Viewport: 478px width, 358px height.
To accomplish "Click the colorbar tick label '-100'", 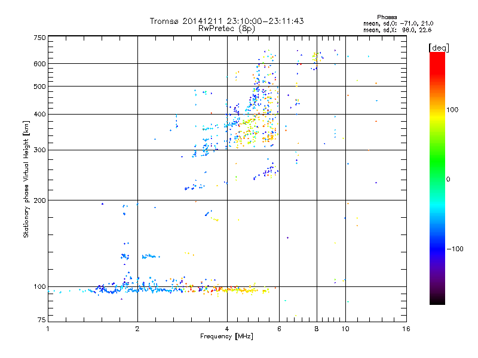I will (x=455, y=249).
